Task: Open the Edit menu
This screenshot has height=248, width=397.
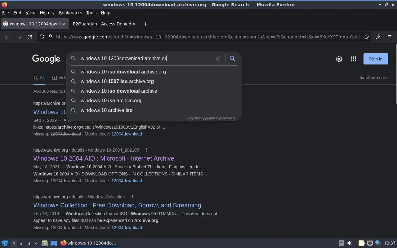Action: coord(17,13)
